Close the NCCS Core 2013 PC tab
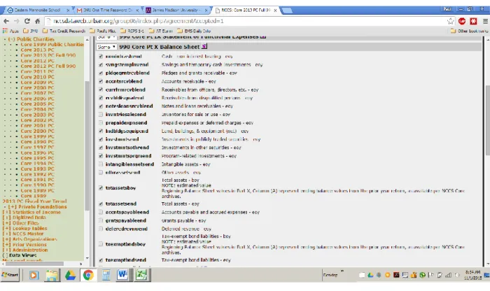 tap(275, 10)
